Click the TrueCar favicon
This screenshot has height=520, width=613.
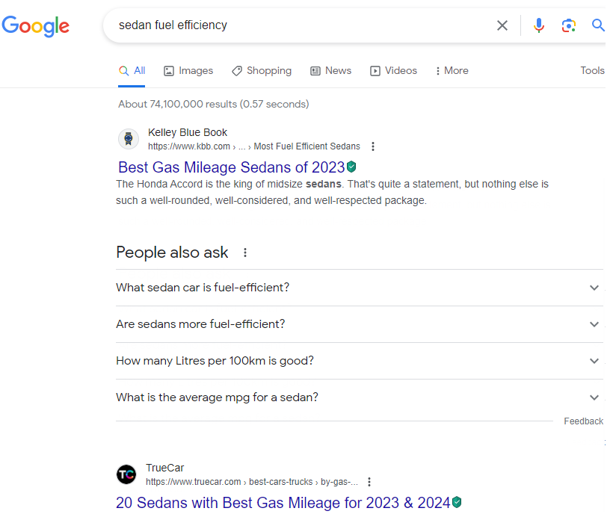126,474
